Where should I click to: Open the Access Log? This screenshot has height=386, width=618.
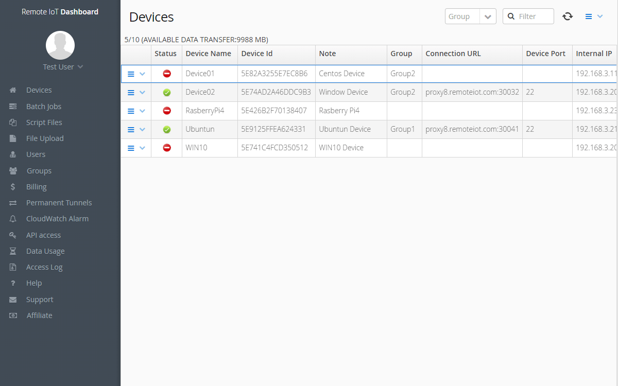[44, 267]
